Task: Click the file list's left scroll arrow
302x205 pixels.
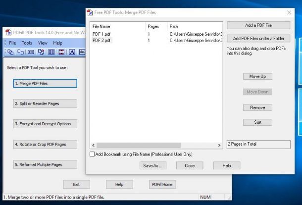Action: pos(93,145)
